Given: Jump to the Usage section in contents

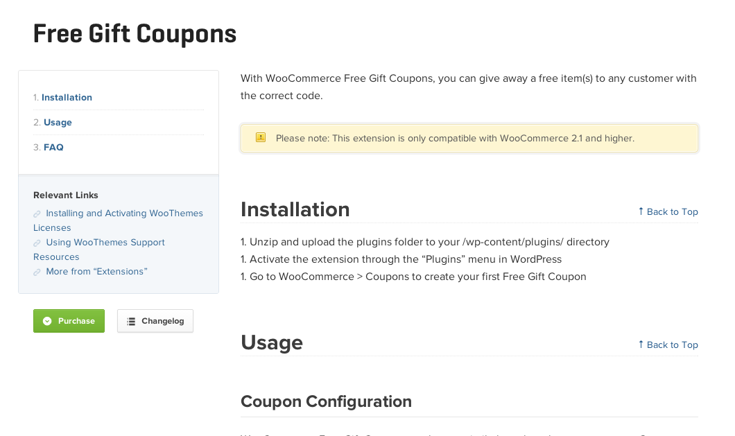Looking at the screenshot, I should tap(58, 123).
